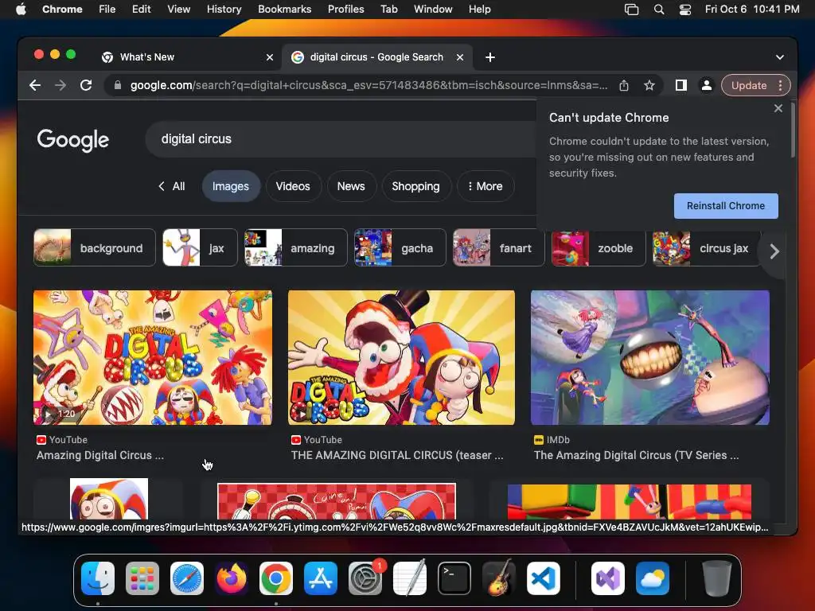Screen dimensions: 815x611
Task: Click the Reinstall Chrome button
Action: 726,206
